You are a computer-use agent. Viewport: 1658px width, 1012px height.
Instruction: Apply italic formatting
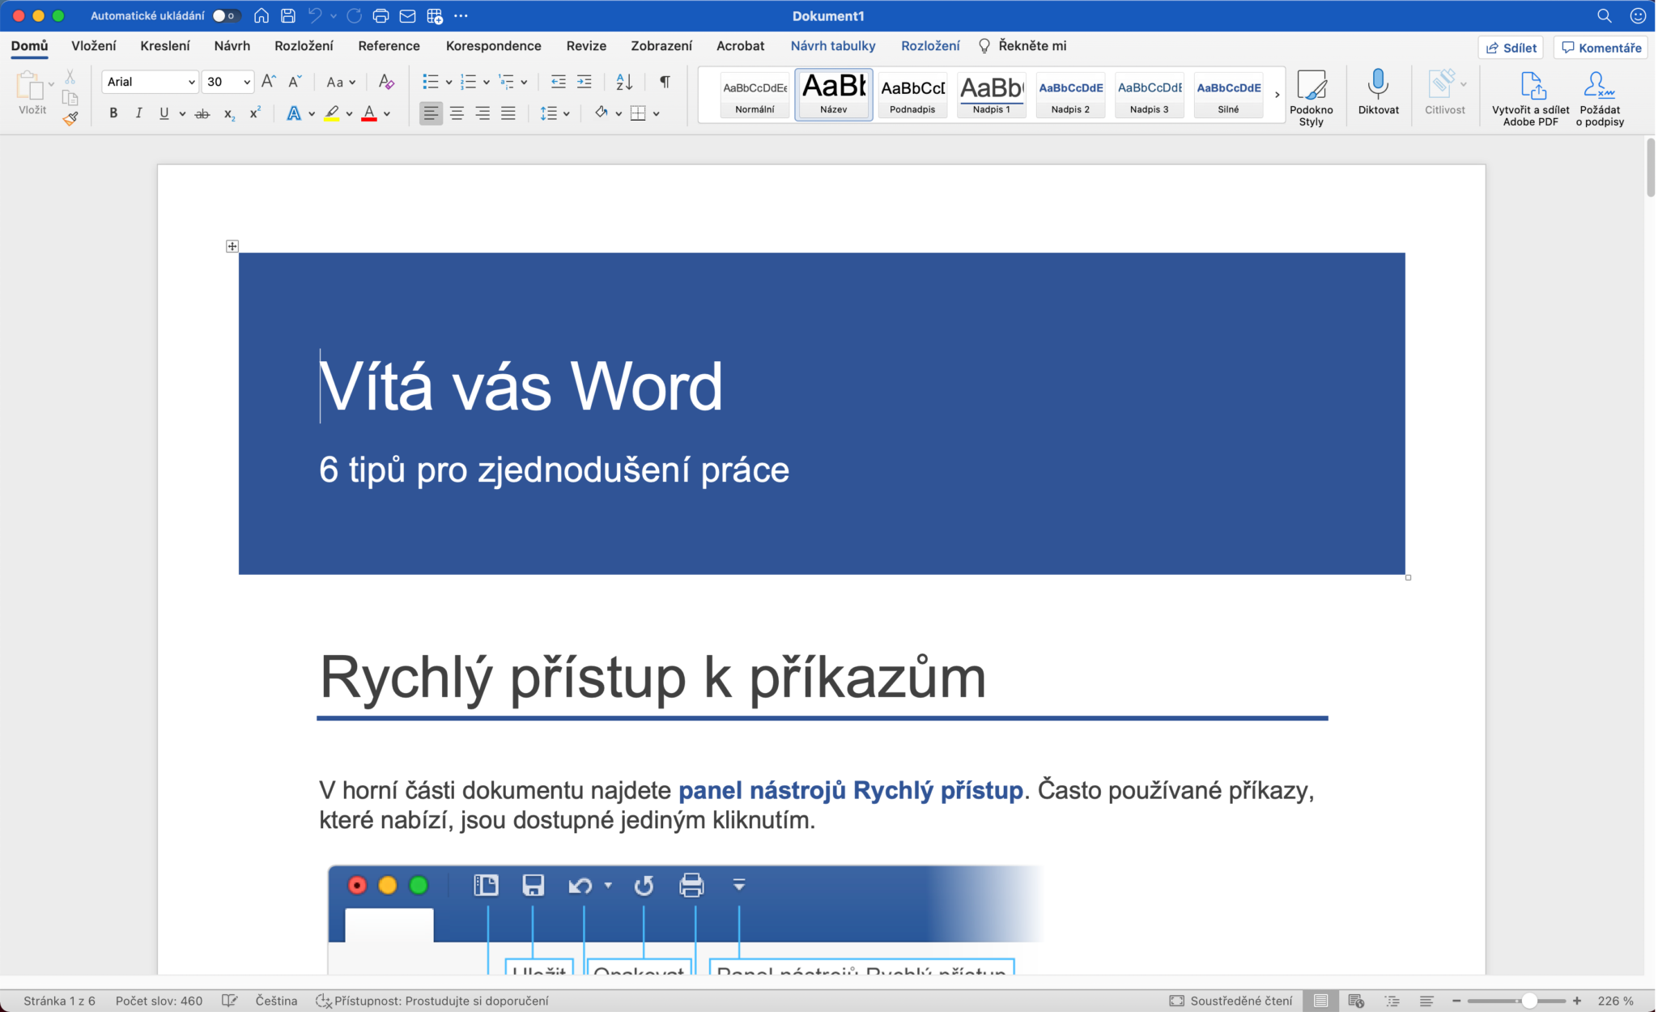[139, 113]
